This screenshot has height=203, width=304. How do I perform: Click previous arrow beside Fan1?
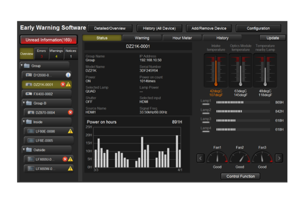point(200,158)
